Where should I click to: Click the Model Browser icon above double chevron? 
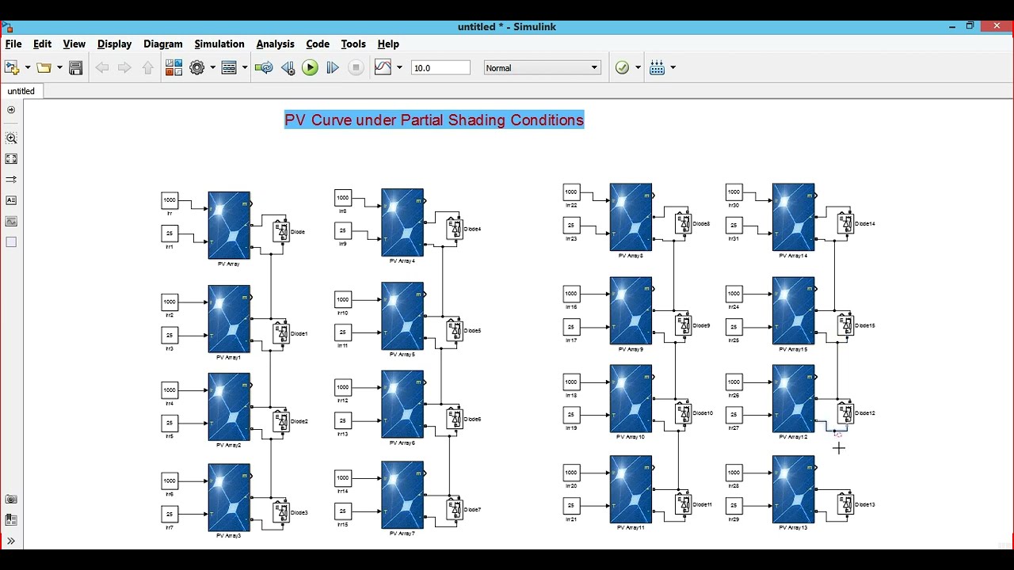pyautogui.click(x=11, y=520)
